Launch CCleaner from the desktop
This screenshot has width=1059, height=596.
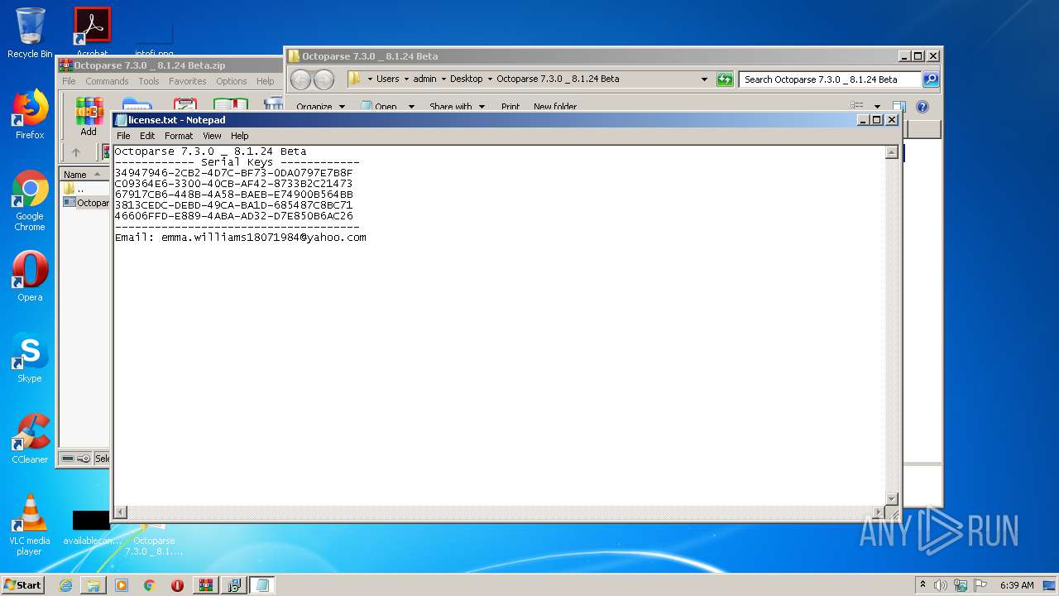[30, 439]
